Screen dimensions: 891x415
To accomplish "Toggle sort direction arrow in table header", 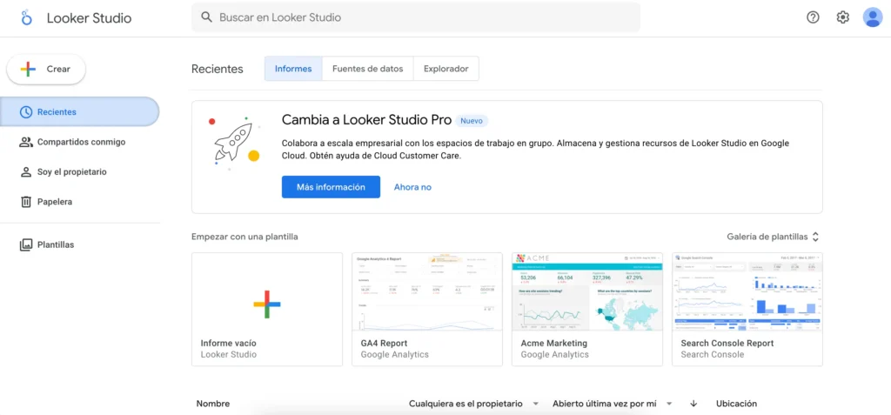I will click(693, 404).
